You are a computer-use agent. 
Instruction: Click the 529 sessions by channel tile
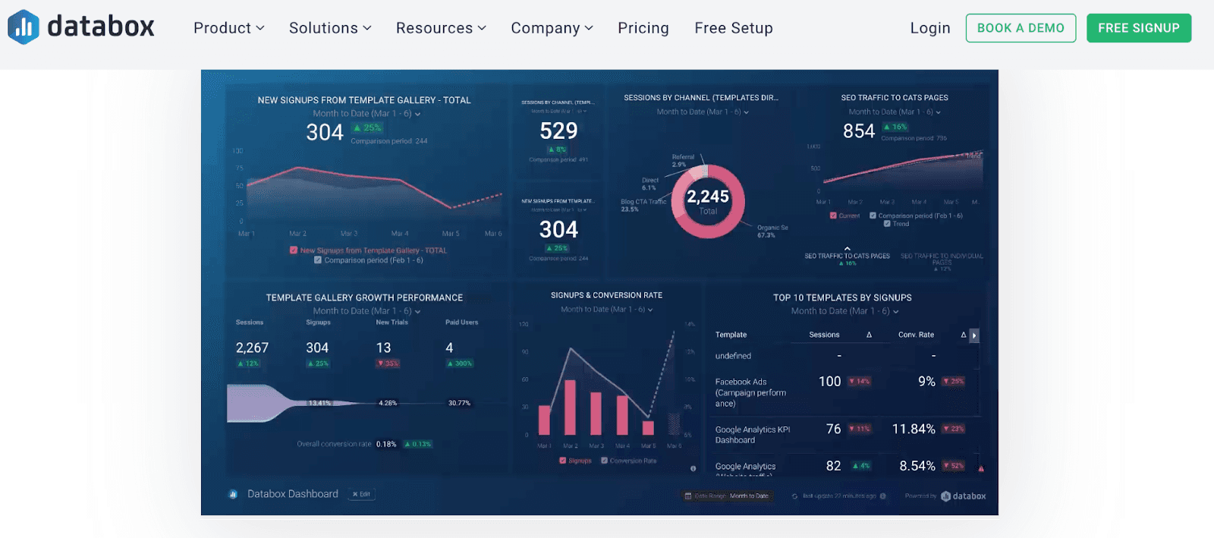tap(558, 131)
